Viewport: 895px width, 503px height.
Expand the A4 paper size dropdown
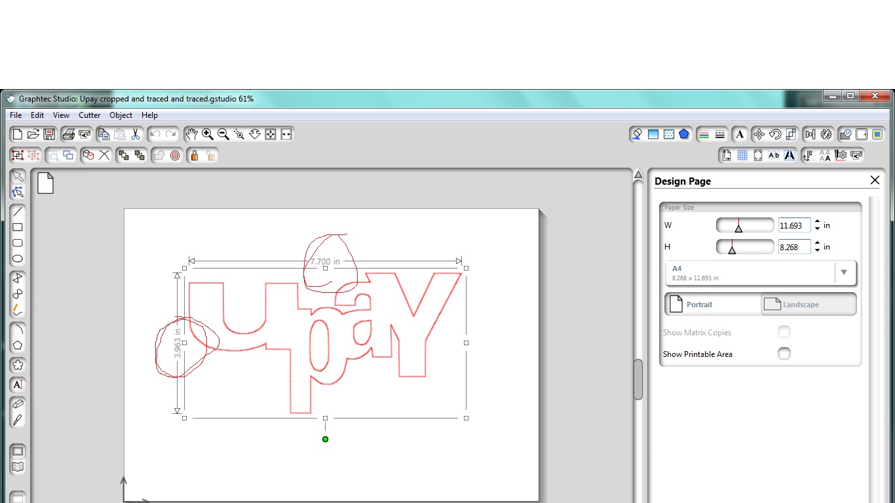pyautogui.click(x=844, y=272)
